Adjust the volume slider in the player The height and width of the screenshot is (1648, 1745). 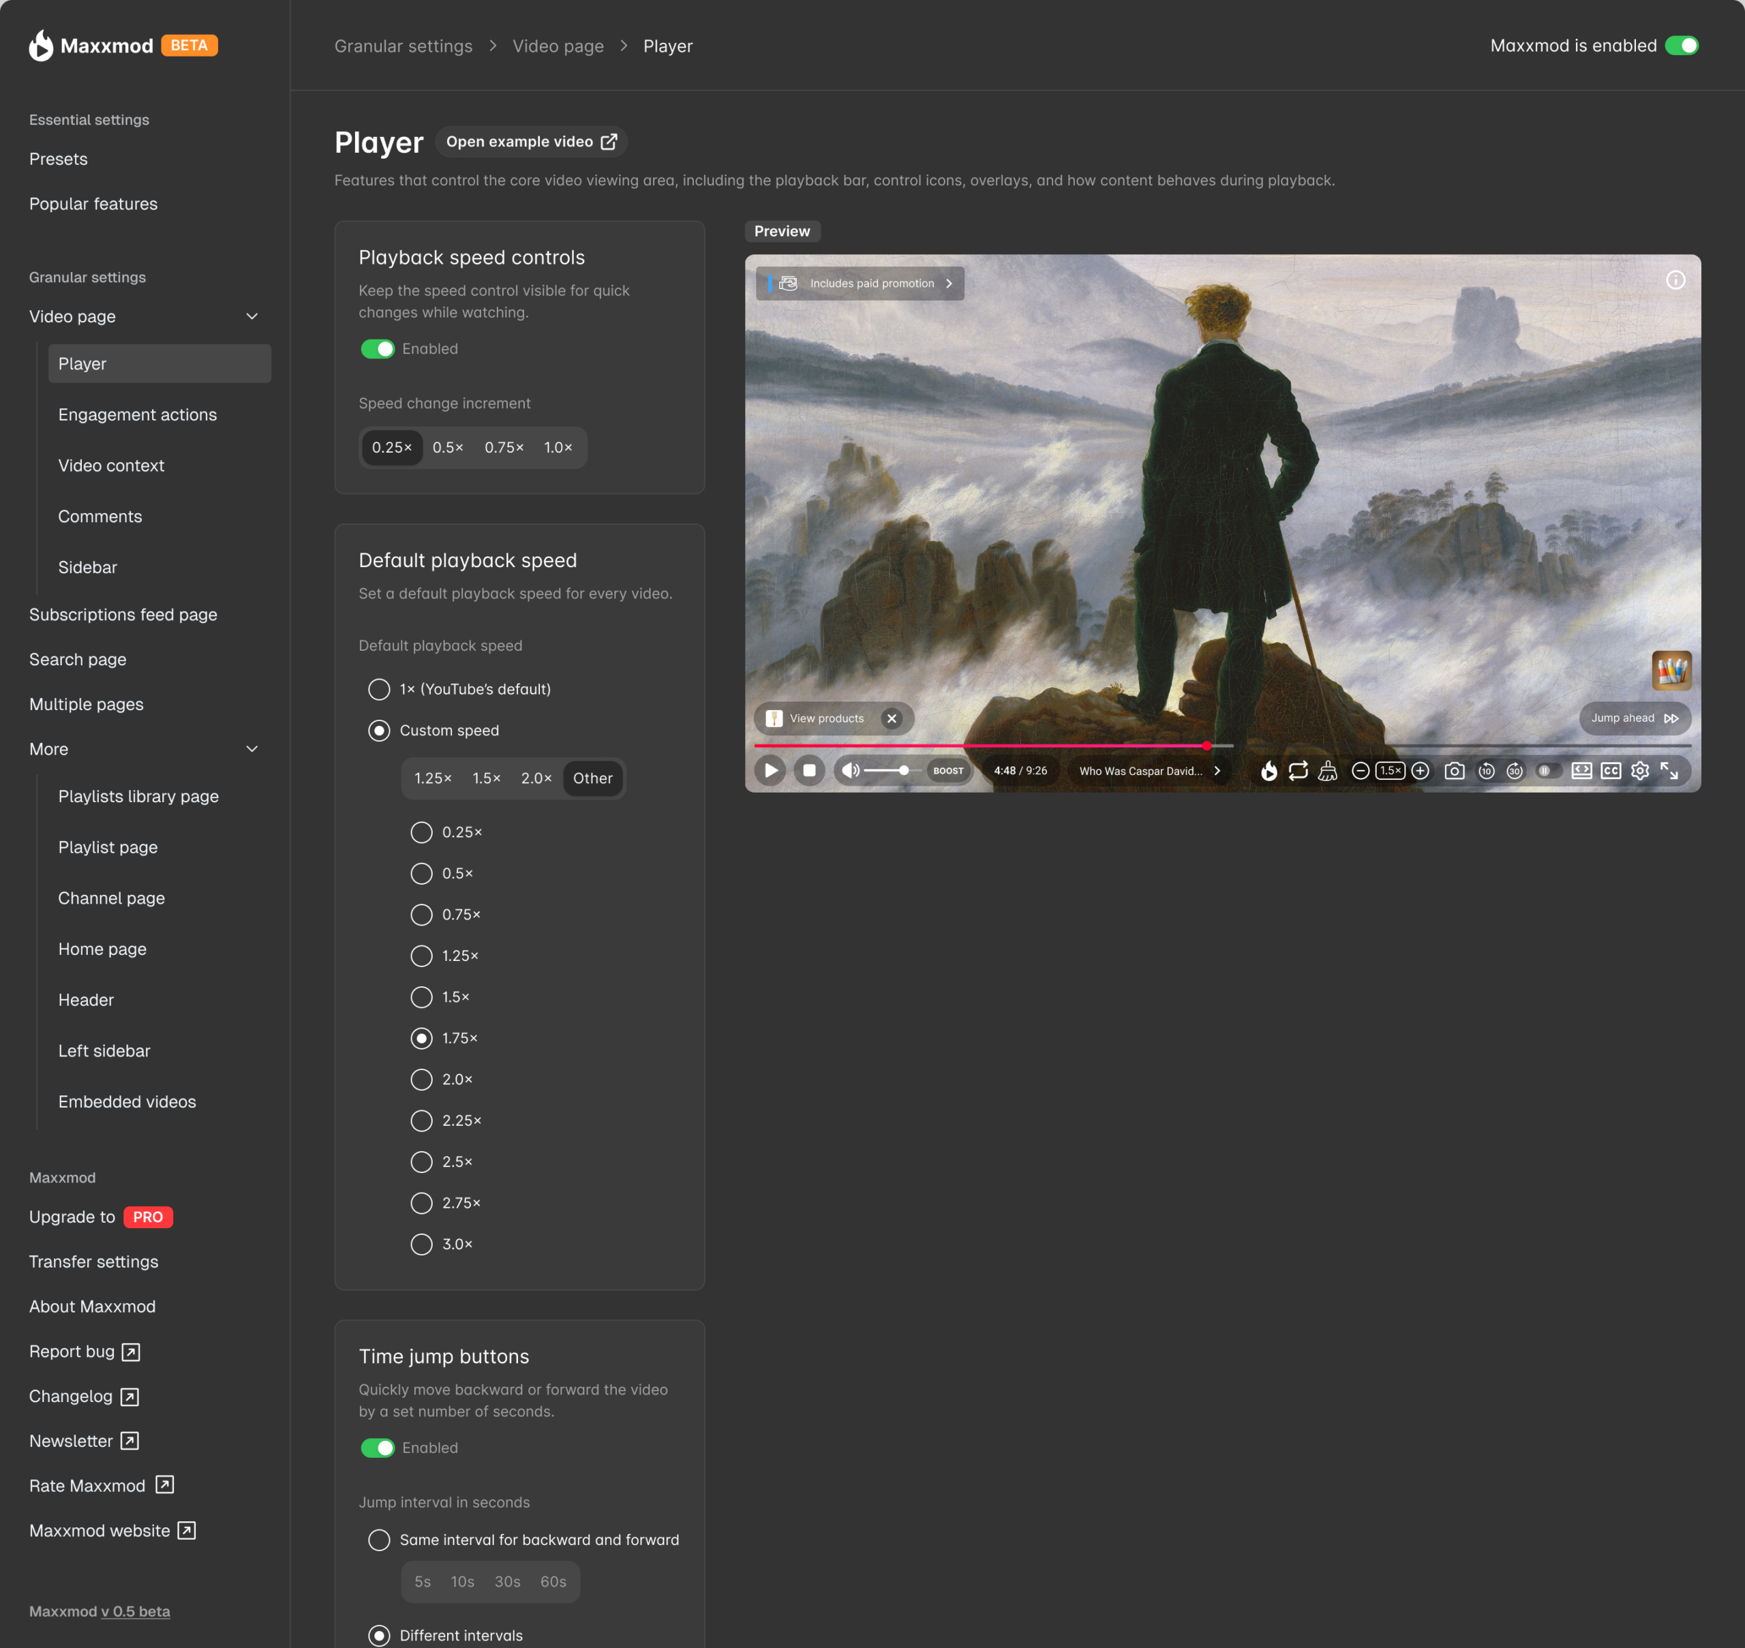click(x=889, y=770)
